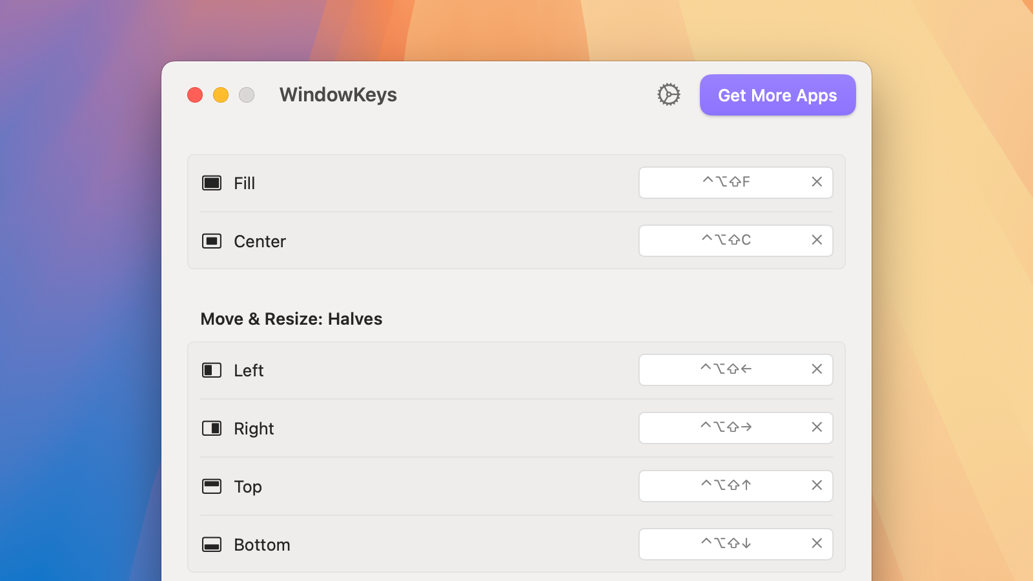Select the Center shortcut recorder field
This screenshot has height=581, width=1033.
pyautogui.click(x=736, y=241)
